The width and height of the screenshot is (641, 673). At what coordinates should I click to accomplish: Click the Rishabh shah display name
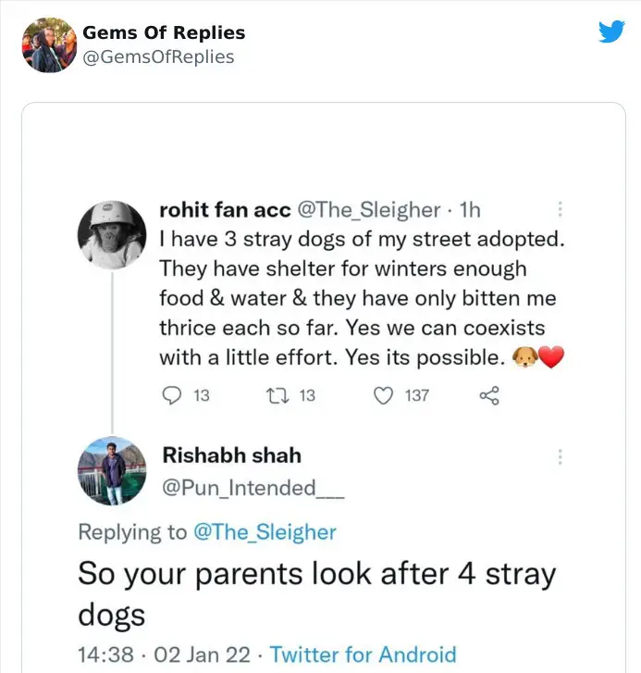(x=232, y=455)
